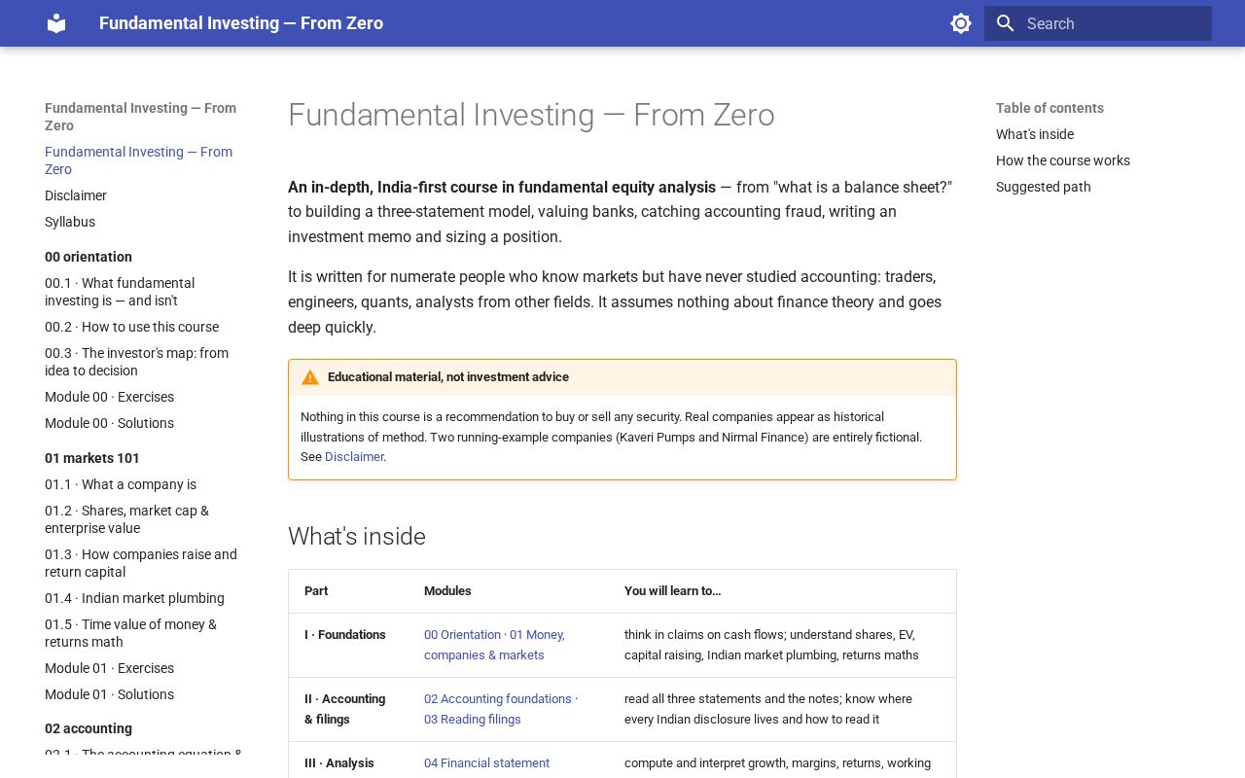Viewport: 1245px width, 778px height.
Task: Click the header site title text
Action: [x=241, y=23]
